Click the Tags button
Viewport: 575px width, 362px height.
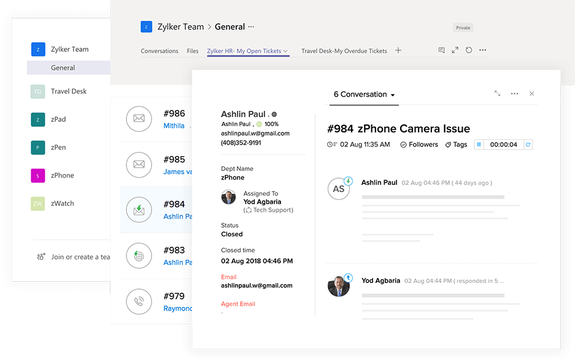click(456, 145)
